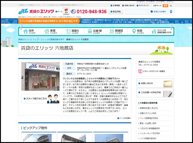This screenshot has width=193, height=143.
Task: Click the route map 路線図 icon
Action: tap(112, 31)
